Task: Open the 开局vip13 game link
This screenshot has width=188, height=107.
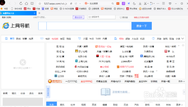Action: tap(116, 81)
